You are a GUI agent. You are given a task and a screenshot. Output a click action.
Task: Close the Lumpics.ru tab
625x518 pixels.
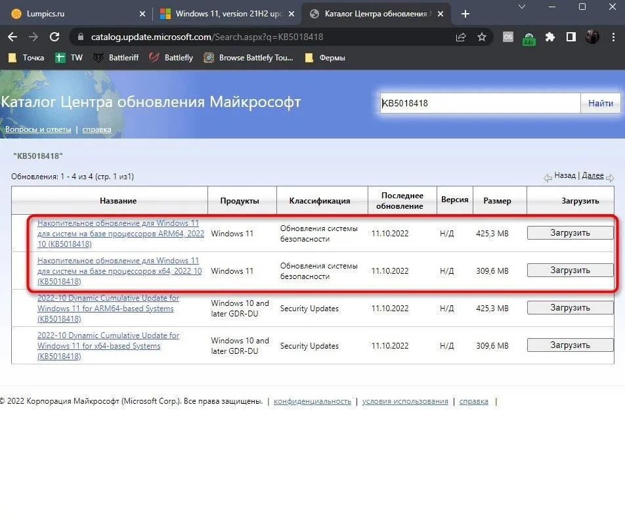(142, 14)
